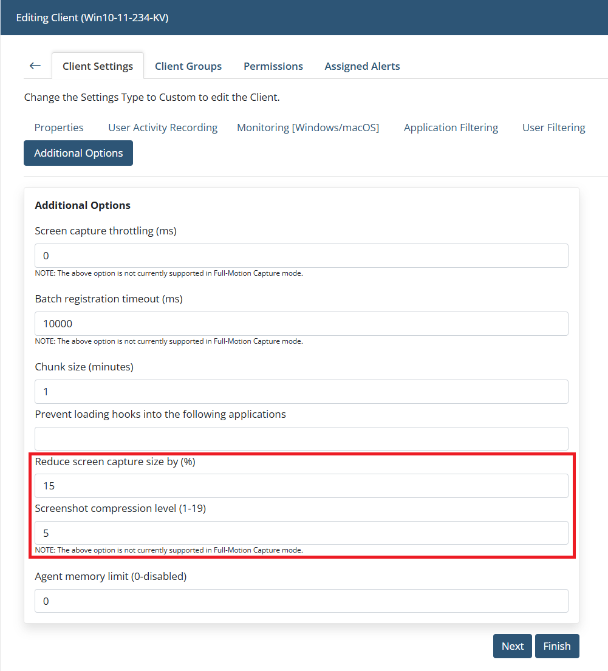Click the Next button
Screen dimensions: 608x671
click(x=513, y=646)
